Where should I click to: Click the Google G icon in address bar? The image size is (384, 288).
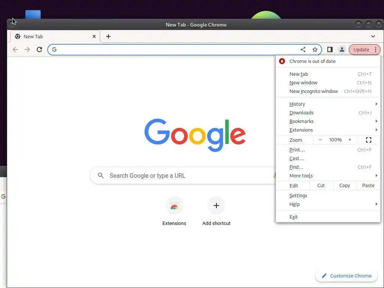click(54, 50)
